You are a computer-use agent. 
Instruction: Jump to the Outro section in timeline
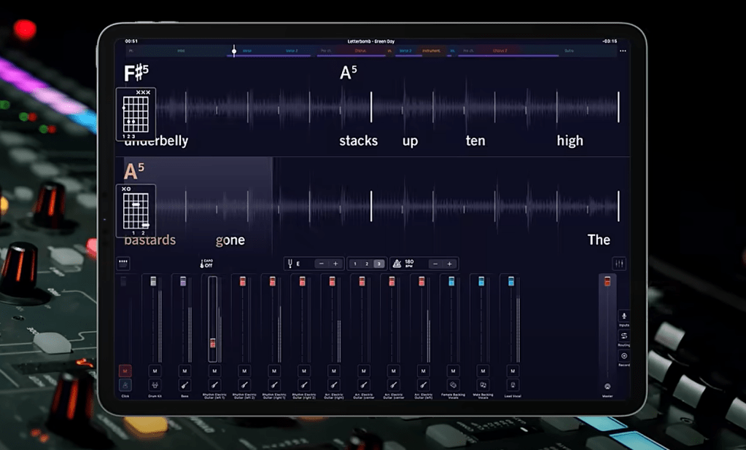click(568, 51)
